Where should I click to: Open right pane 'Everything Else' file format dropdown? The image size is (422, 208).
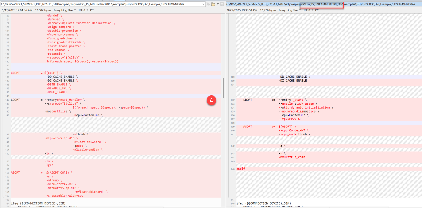[x=290, y=10]
